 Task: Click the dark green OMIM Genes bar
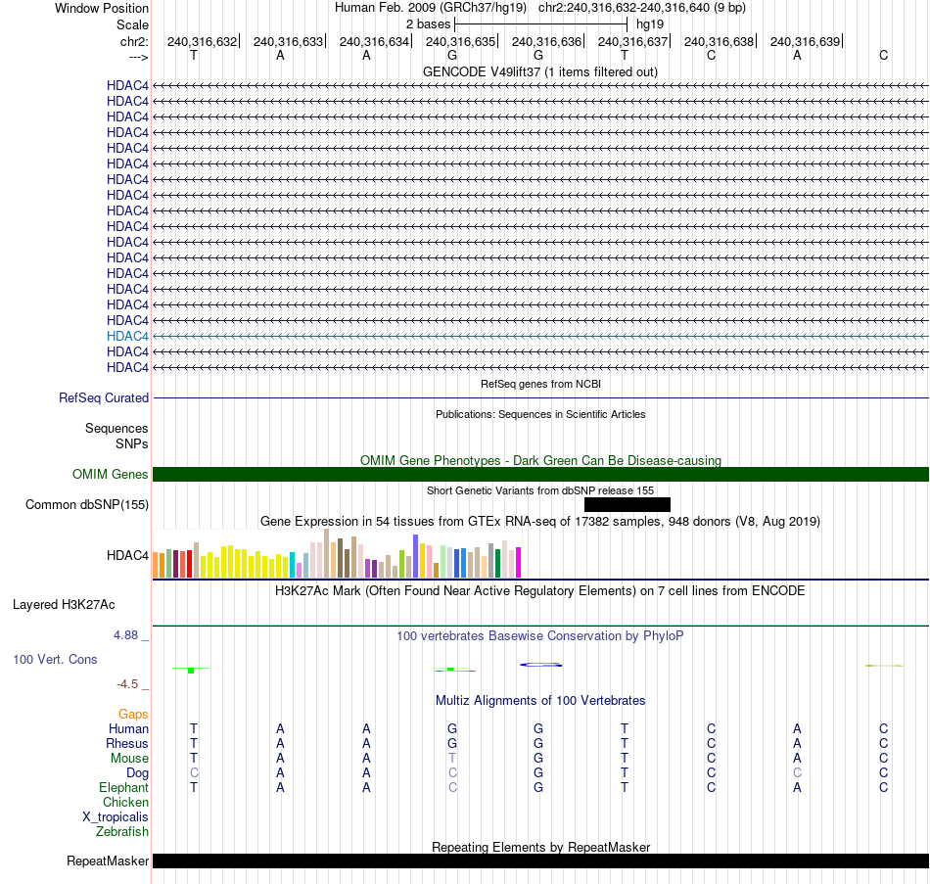click(x=540, y=474)
